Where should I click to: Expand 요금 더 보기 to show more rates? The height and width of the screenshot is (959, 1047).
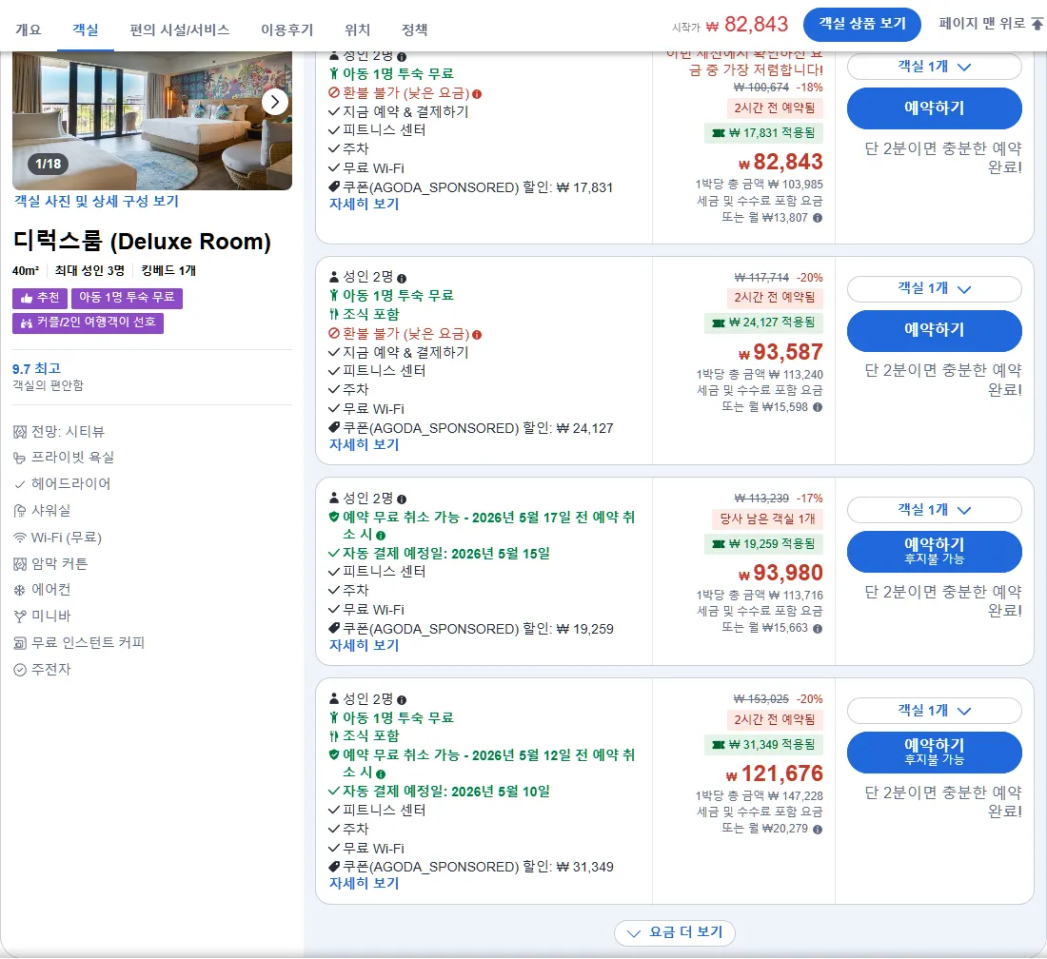(675, 932)
